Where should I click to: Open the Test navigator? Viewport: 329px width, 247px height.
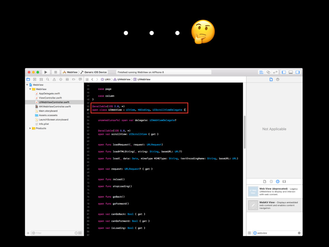(x=61, y=79)
